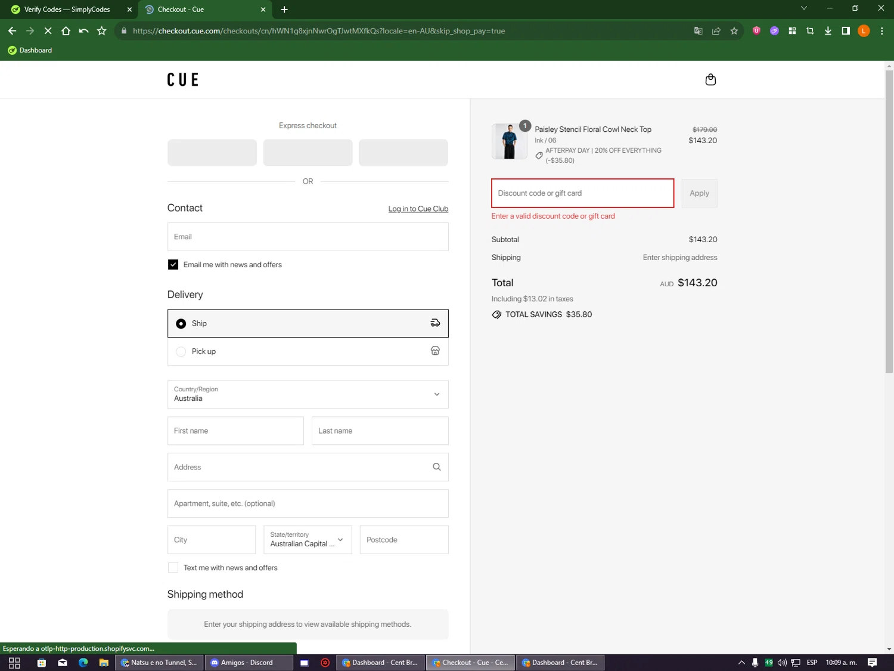Screen dimensions: 894x671
Task: Check Text me with news and offers
Action: pyautogui.click(x=173, y=568)
